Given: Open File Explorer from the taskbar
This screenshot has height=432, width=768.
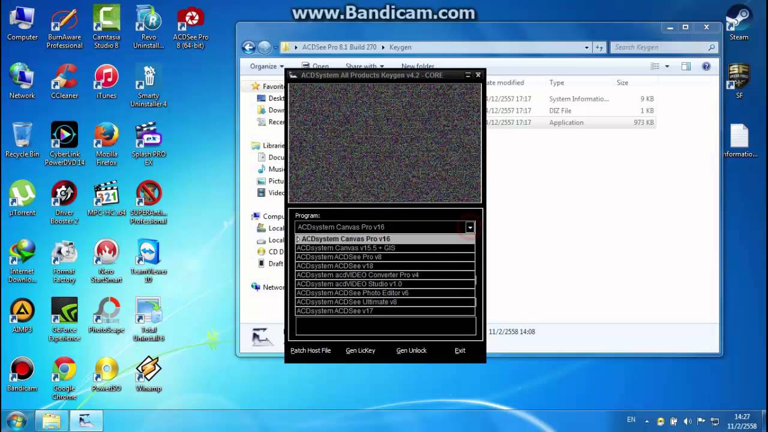Looking at the screenshot, I should click(51, 421).
